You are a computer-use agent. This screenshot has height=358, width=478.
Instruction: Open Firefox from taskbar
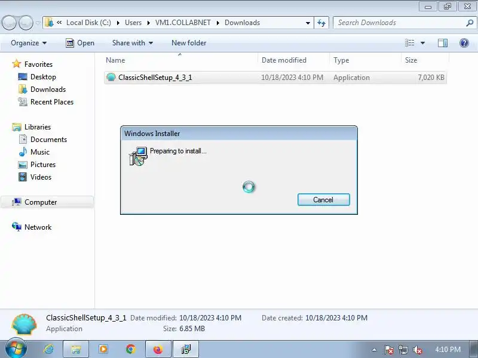158,349
